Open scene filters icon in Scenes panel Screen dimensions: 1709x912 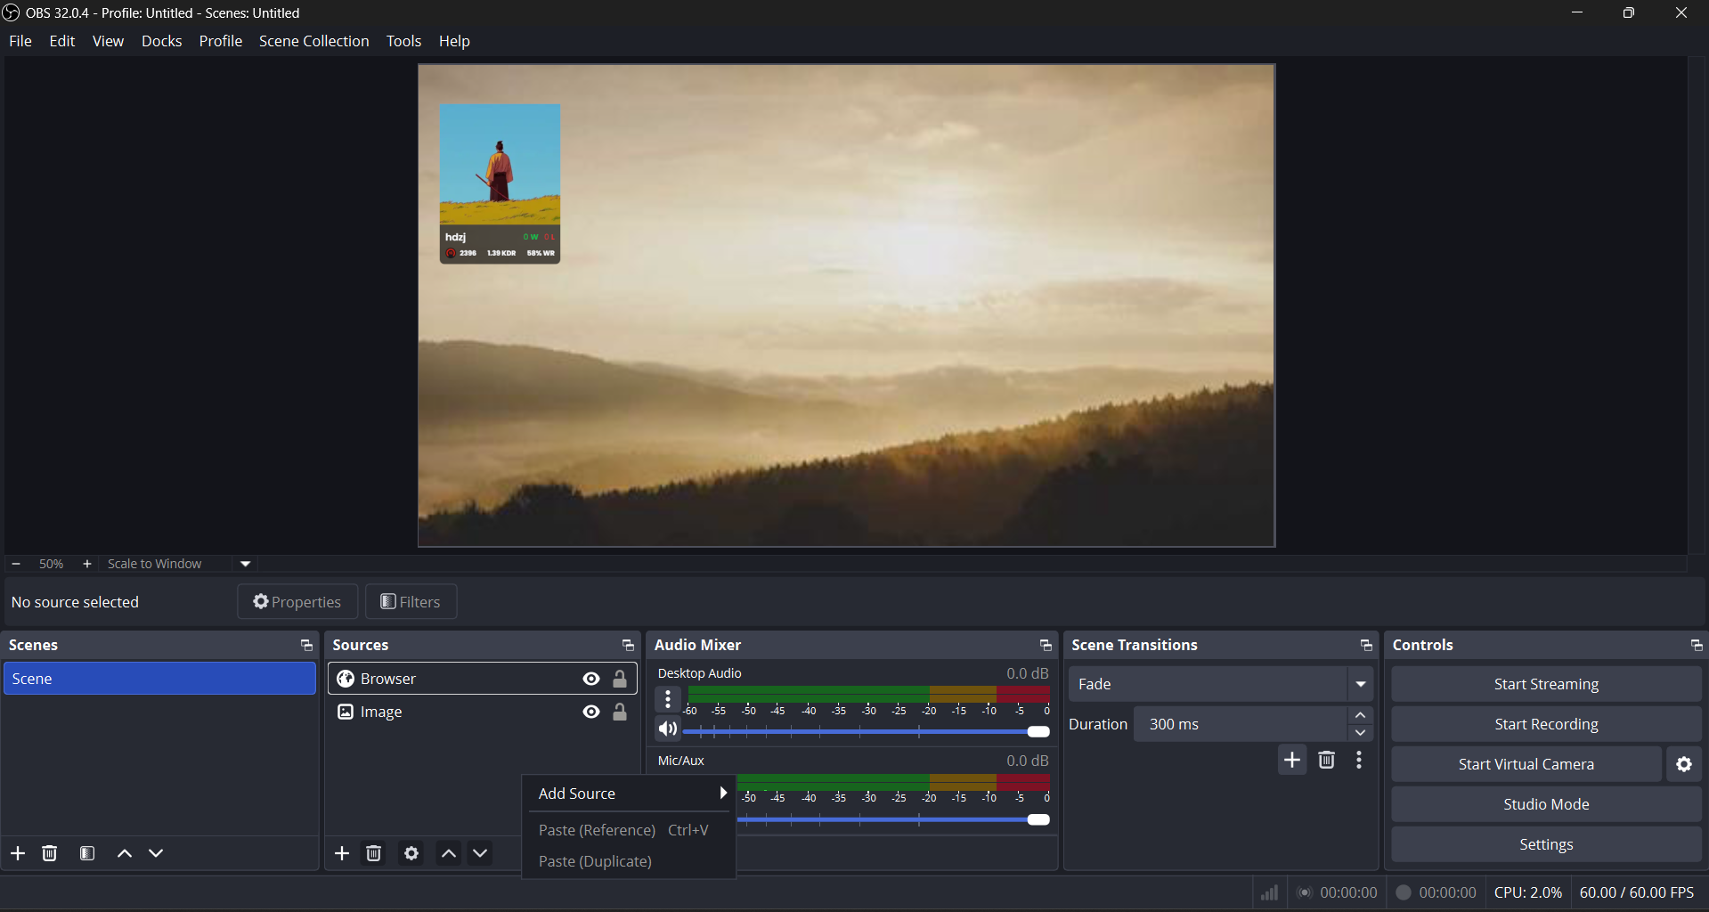[x=87, y=853]
